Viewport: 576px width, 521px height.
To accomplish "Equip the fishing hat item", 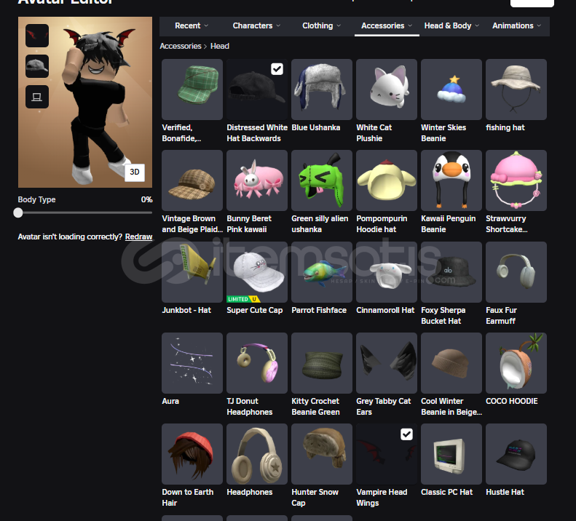I will 516,90.
